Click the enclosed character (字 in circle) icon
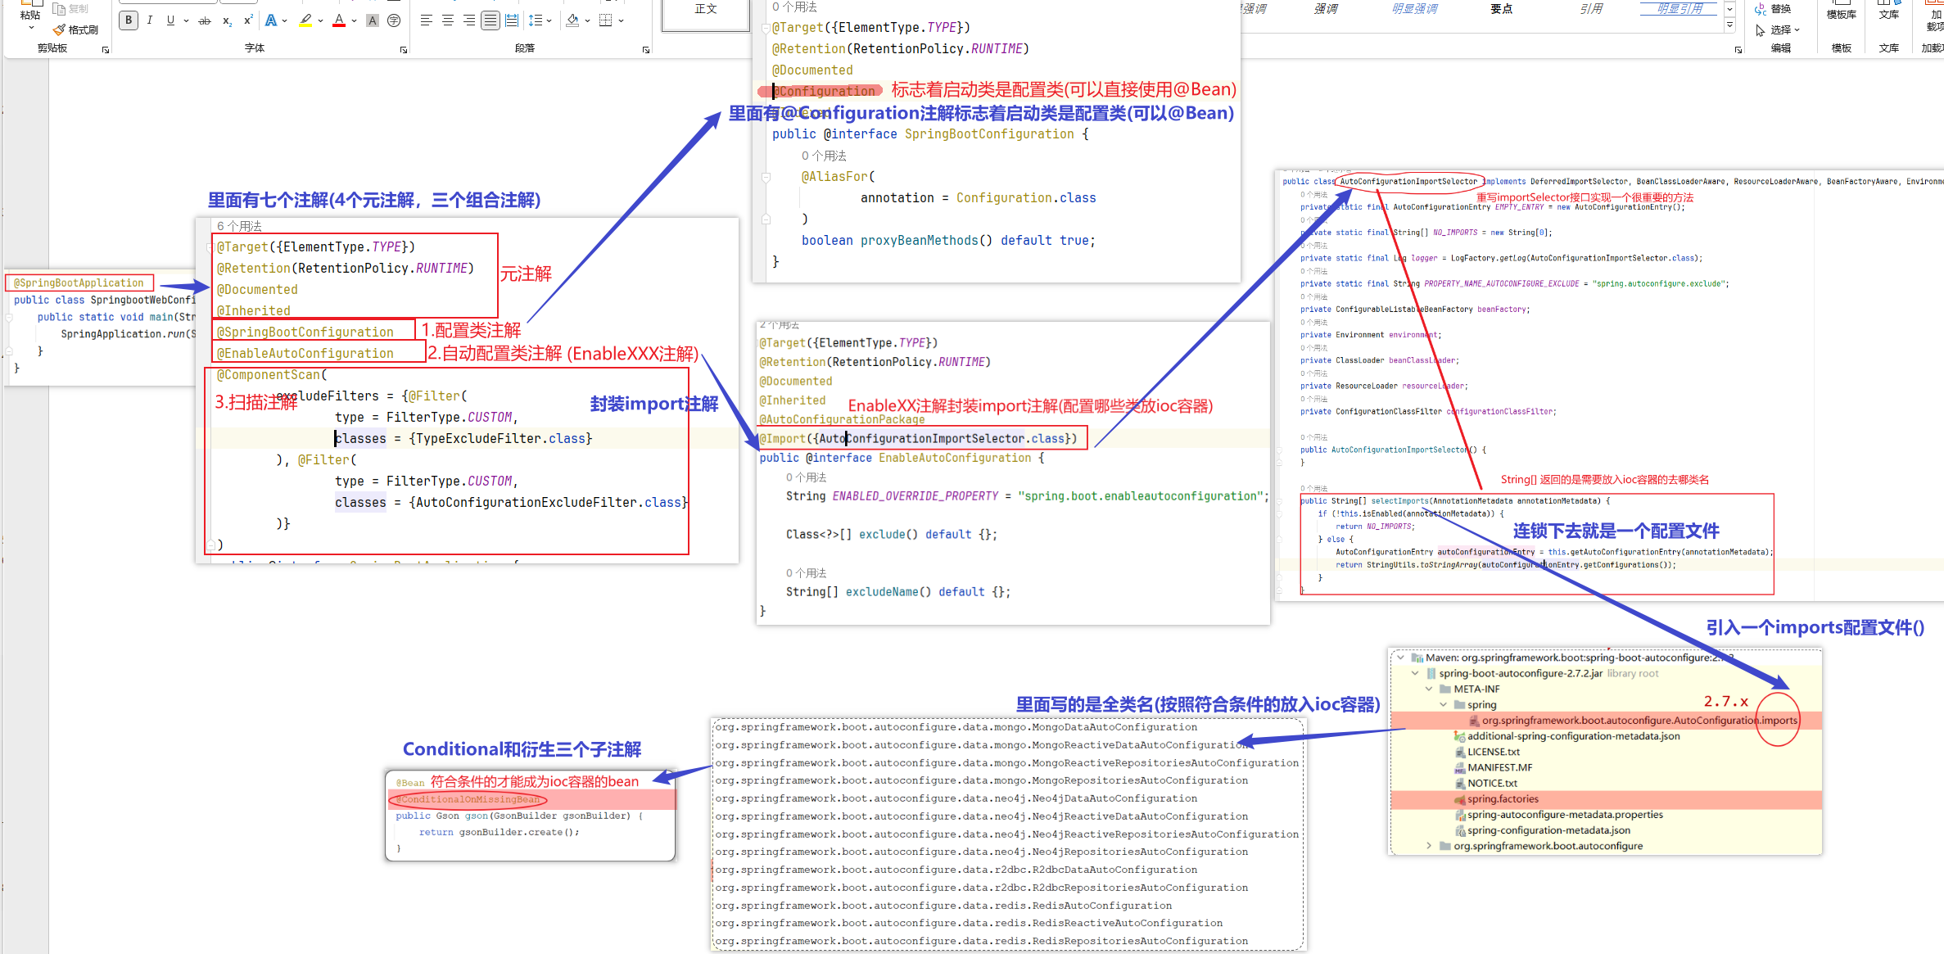The height and width of the screenshot is (954, 1944). pos(394,20)
